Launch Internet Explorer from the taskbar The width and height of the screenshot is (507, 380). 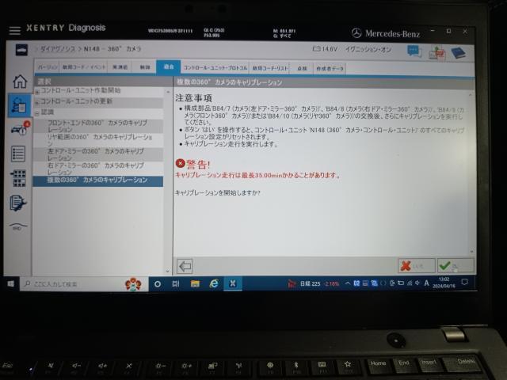pyautogui.click(x=214, y=283)
